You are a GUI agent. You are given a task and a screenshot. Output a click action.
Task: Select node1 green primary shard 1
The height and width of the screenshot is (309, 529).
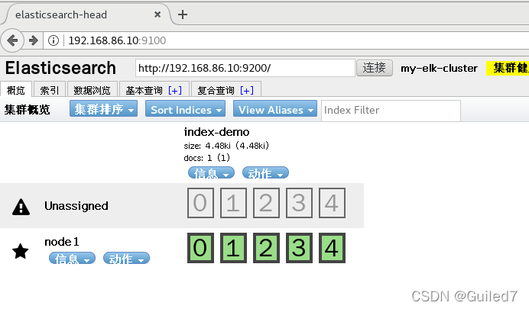233,248
